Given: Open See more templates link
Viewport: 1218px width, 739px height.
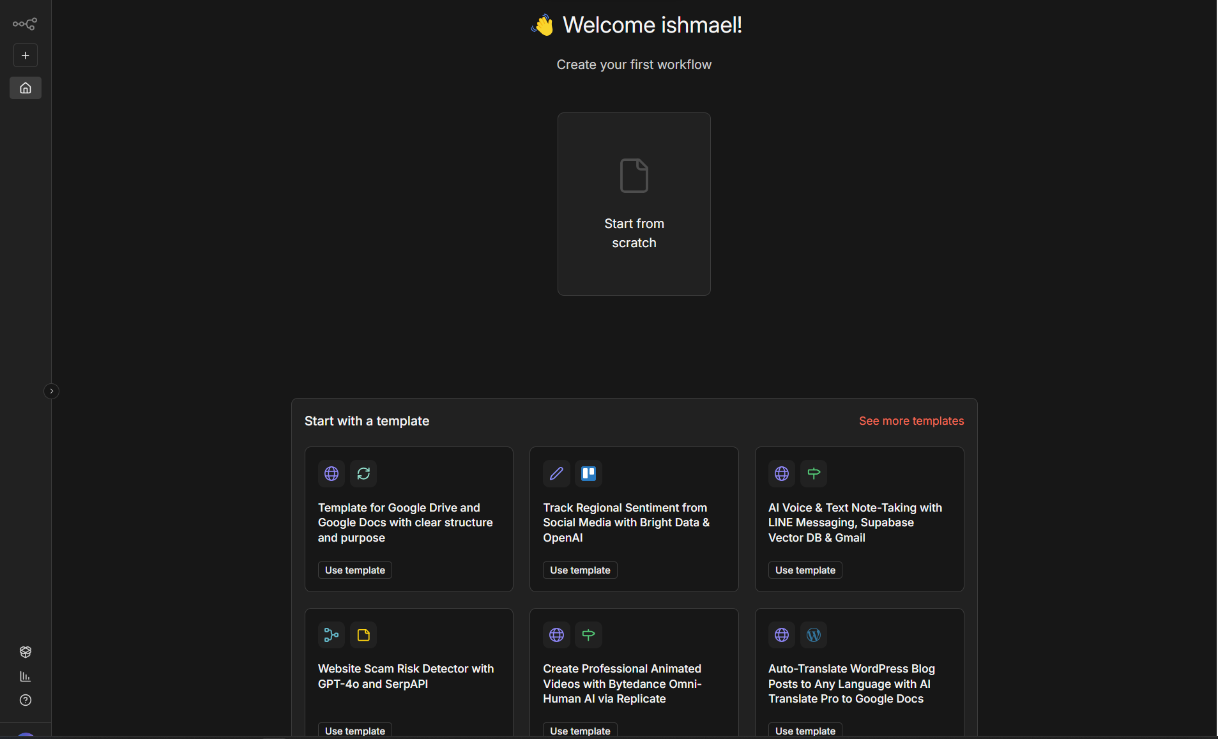Looking at the screenshot, I should [x=911, y=421].
